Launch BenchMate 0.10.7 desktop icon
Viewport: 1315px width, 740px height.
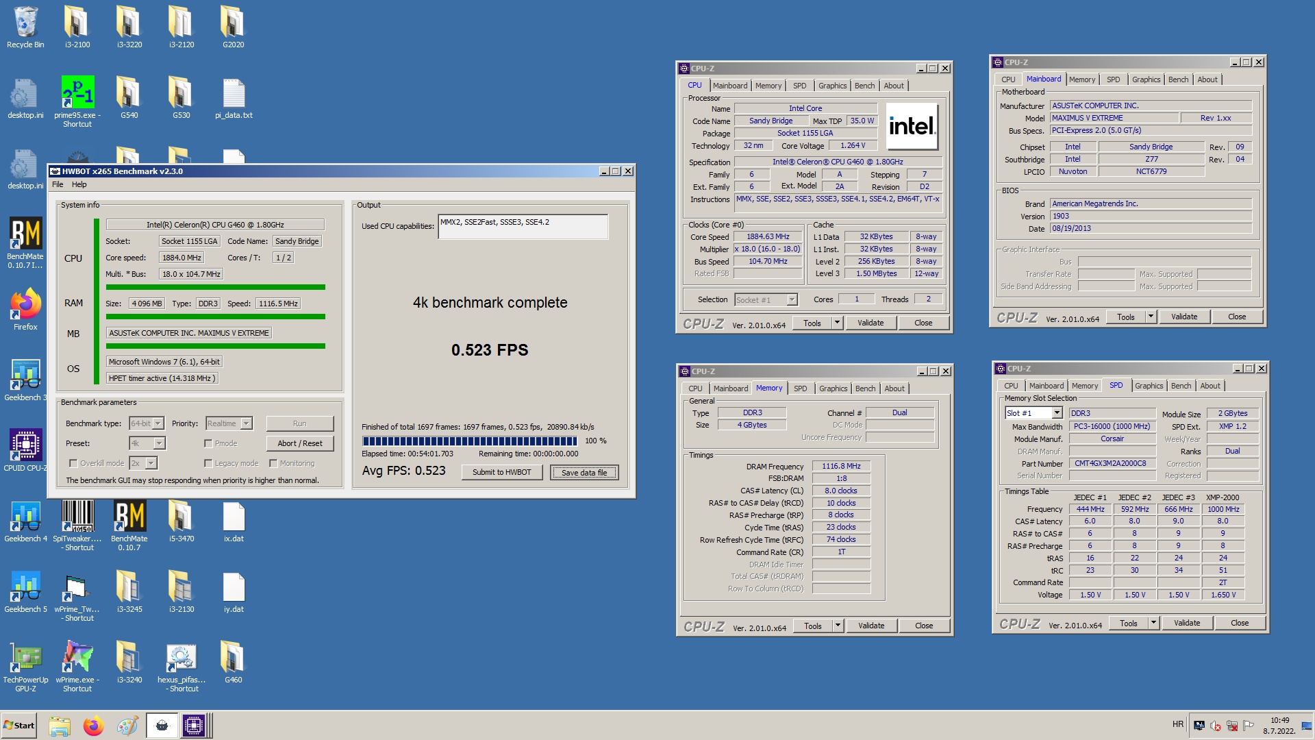click(129, 526)
